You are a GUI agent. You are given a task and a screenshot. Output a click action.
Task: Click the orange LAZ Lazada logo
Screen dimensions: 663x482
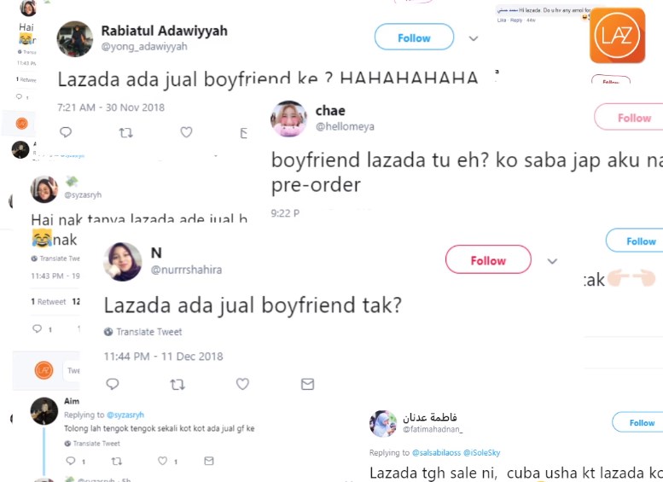pos(617,36)
